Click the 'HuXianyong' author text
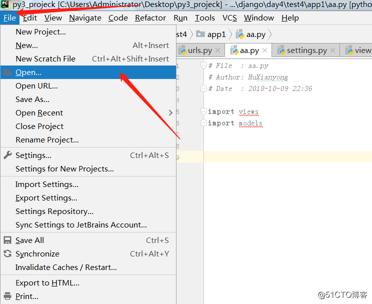 268,77
